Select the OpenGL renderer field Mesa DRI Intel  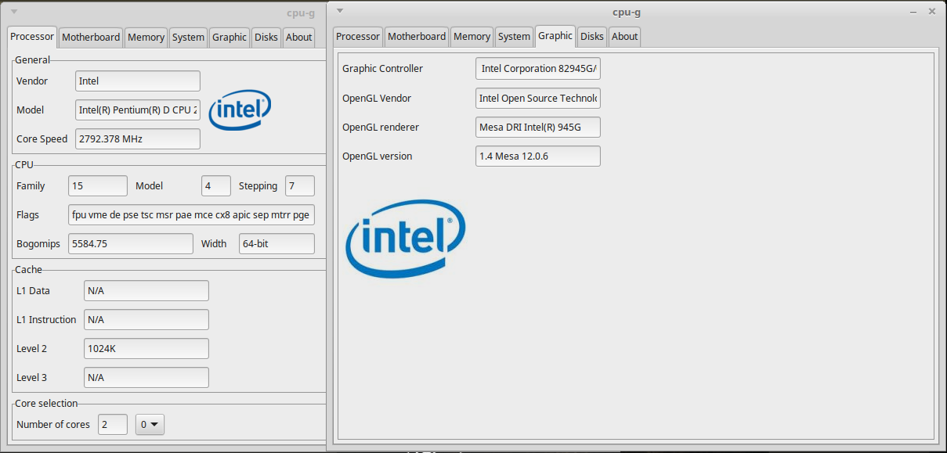point(538,128)
